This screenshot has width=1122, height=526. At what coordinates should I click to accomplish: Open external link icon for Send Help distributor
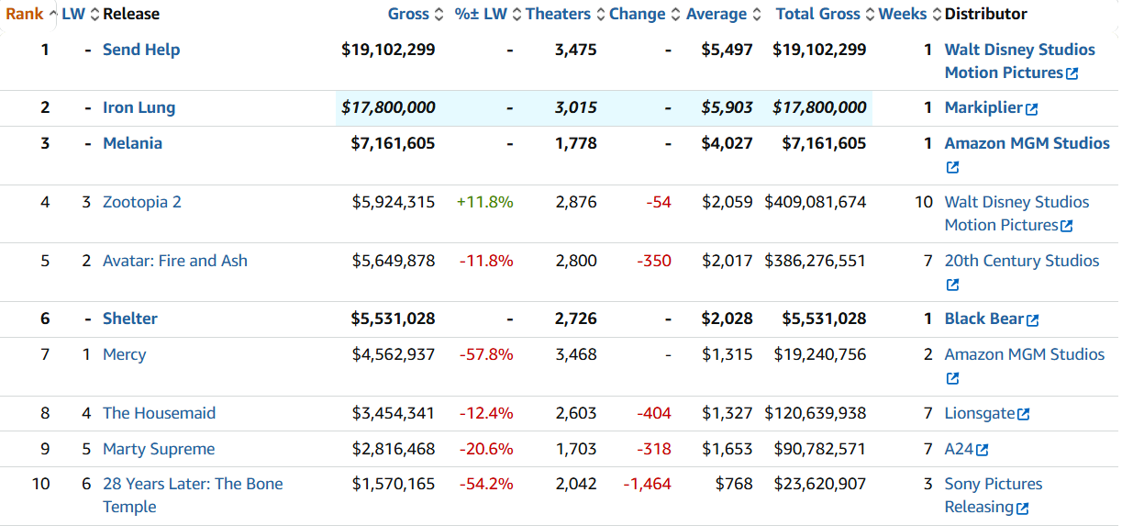tap(1072, 73)
